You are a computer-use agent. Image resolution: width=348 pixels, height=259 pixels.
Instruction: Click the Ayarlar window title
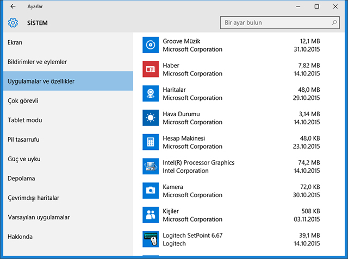pos(35,7)
